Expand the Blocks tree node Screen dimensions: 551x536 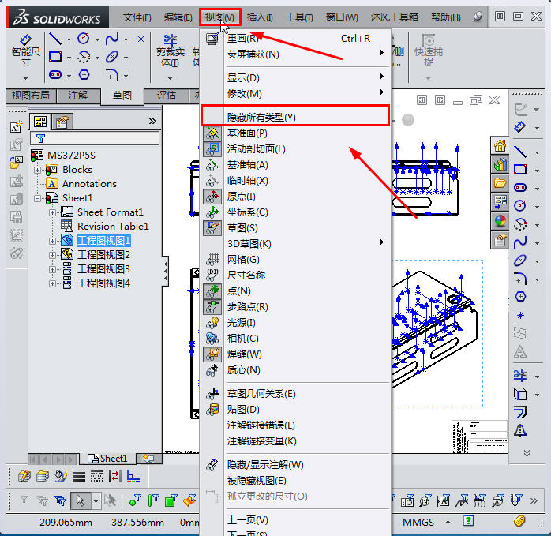[x=37, y=170]
